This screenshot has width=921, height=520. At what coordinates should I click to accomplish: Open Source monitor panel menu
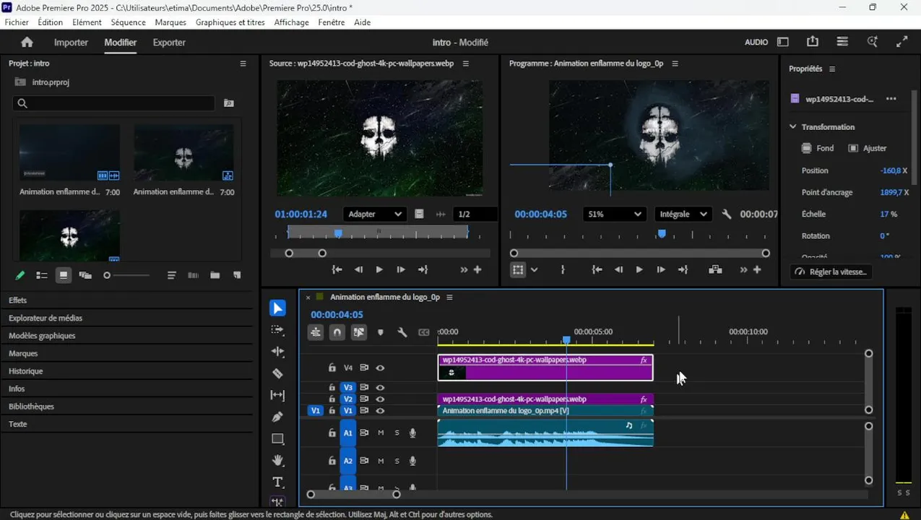pyautogui.click(x=465, y=64)
